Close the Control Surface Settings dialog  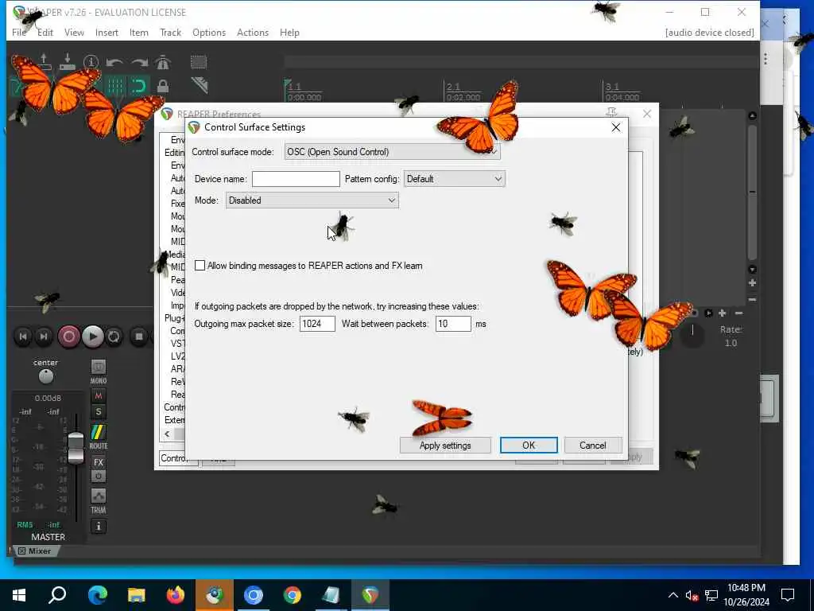616,127
